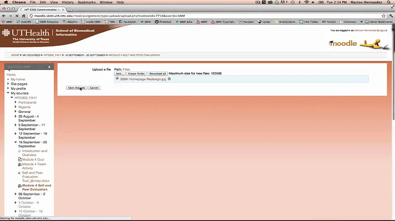Viewport: 395px width, 221px height.
Task: Open the SBMI Tutorials bookmark
Action: click(x=223, y=22)
